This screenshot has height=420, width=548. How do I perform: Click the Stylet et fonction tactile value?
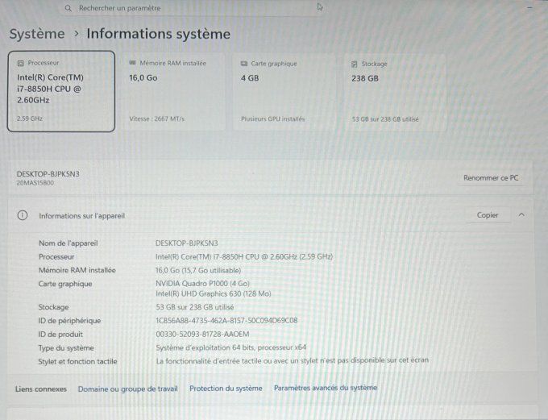click(x=292, y=360)
